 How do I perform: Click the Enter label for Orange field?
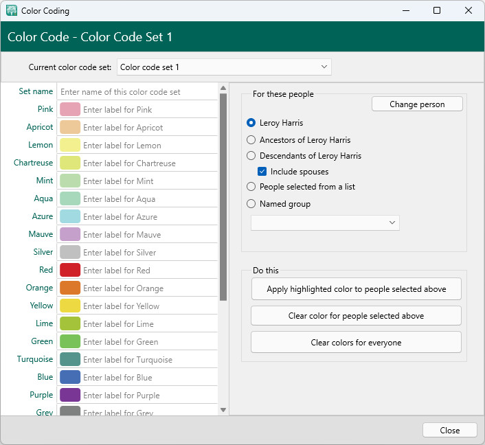(x=150, y=288)
